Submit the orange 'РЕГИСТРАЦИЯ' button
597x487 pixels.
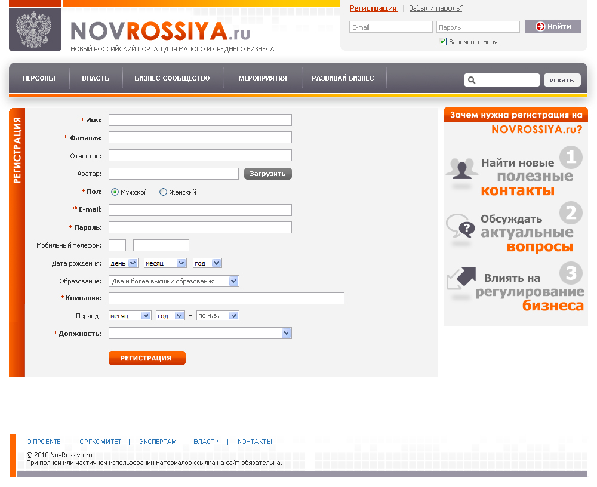[147, 358]
